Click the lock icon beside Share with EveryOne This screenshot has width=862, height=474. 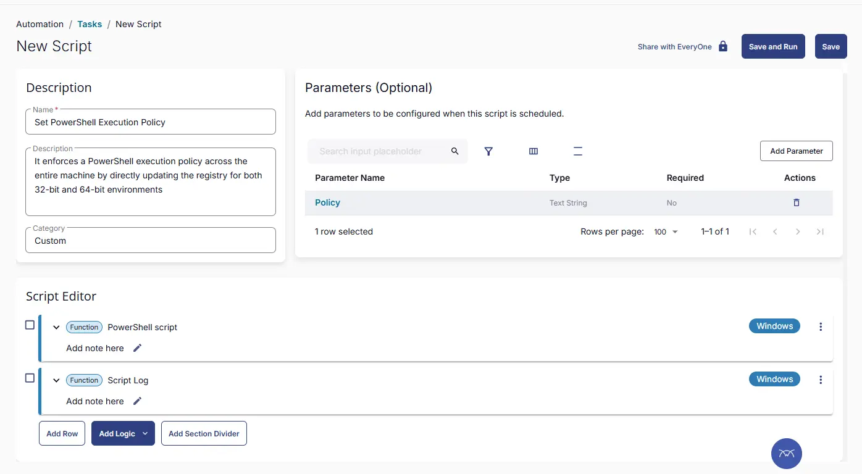[723, 46]
